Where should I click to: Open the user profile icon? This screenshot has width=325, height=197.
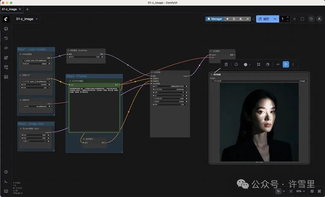point(319,19)
